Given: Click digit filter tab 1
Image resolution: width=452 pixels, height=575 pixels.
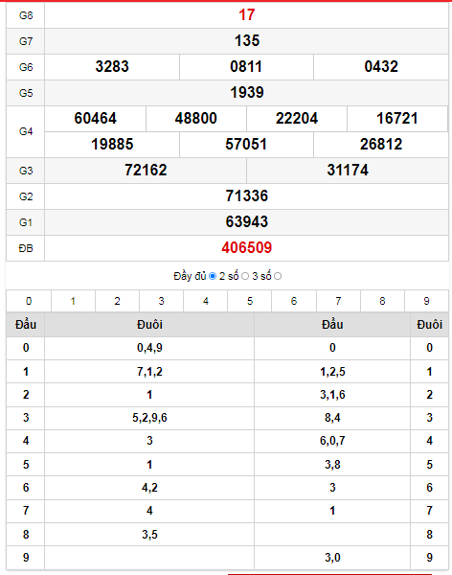Looking at the screenshot, I should pyautogui.click(x=73, y=301).
